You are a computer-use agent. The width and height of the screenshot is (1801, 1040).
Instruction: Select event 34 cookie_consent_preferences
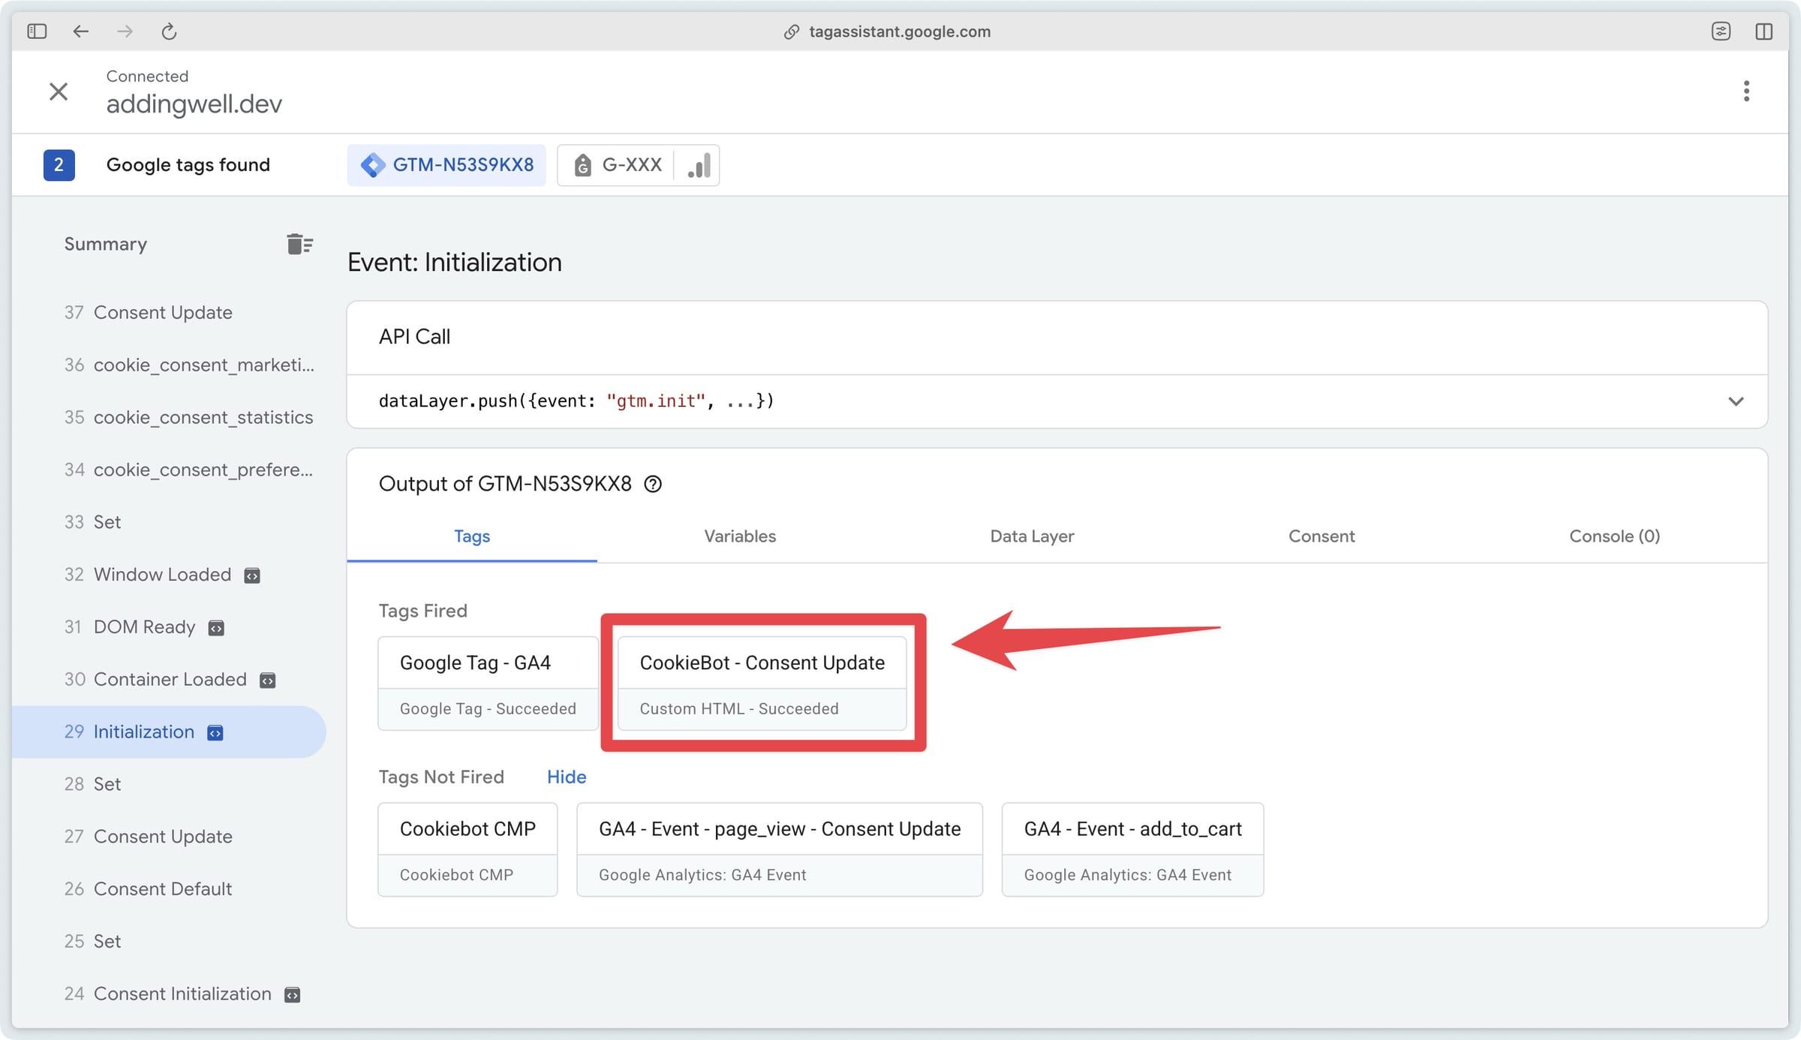(x=169, y=470)
